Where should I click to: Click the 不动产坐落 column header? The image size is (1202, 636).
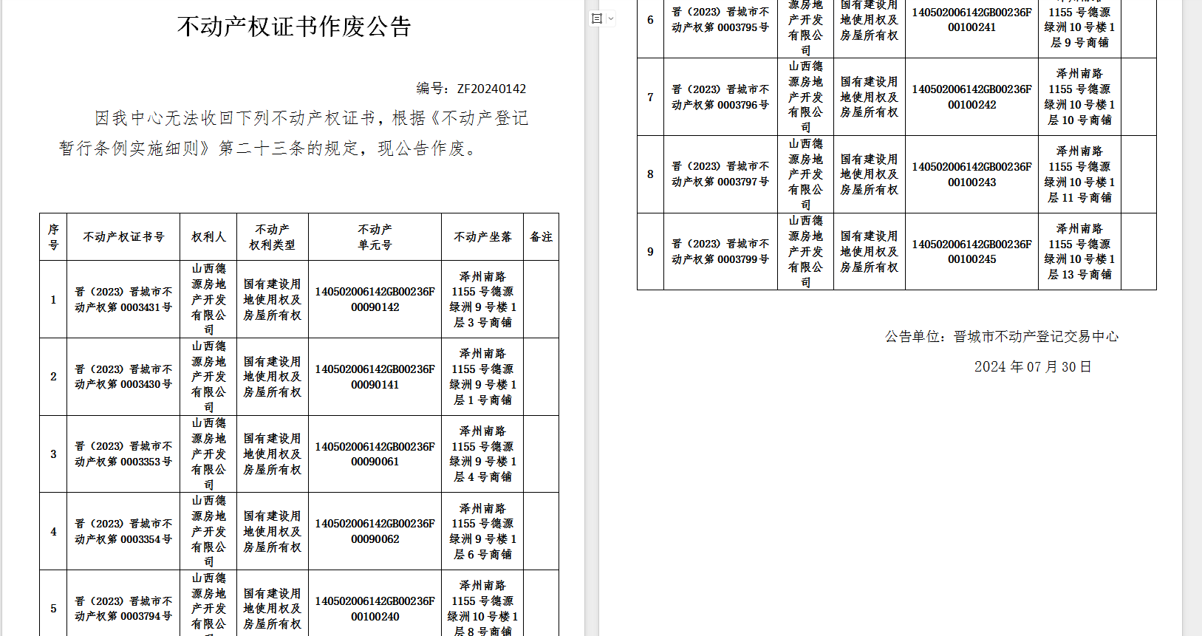(482, 237)
